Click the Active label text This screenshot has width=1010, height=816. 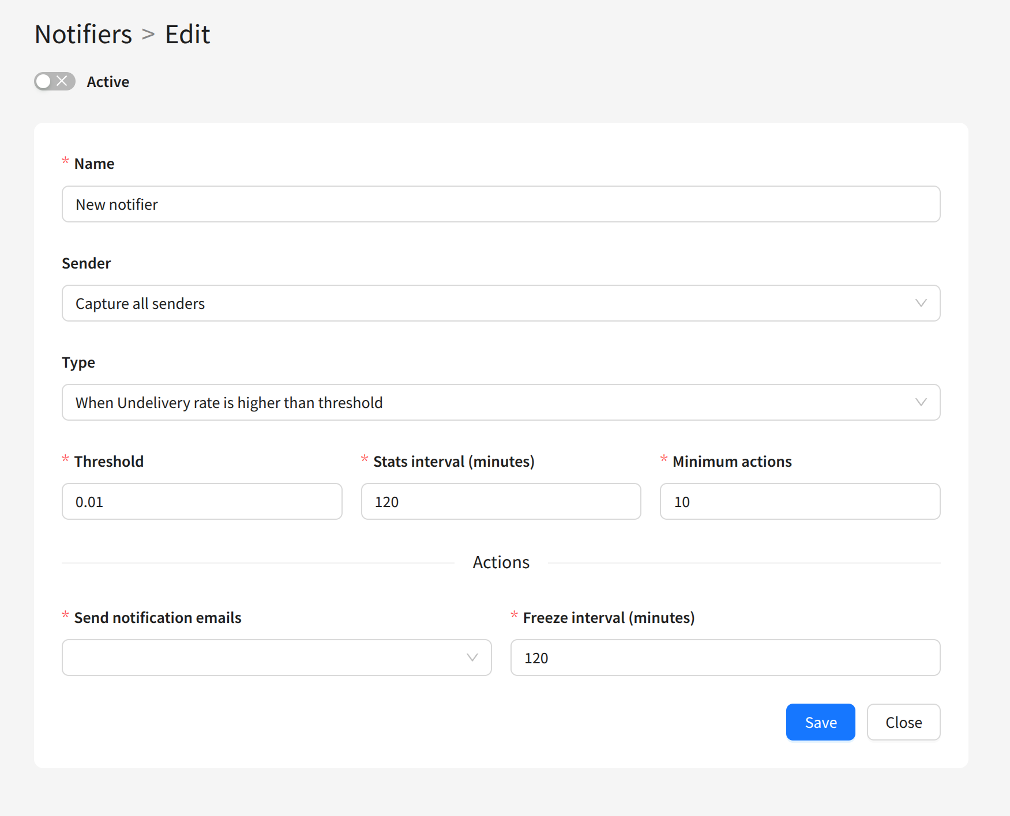point(108,82)
